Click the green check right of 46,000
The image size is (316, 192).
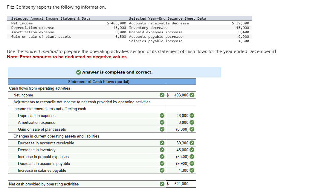(192, 115)
